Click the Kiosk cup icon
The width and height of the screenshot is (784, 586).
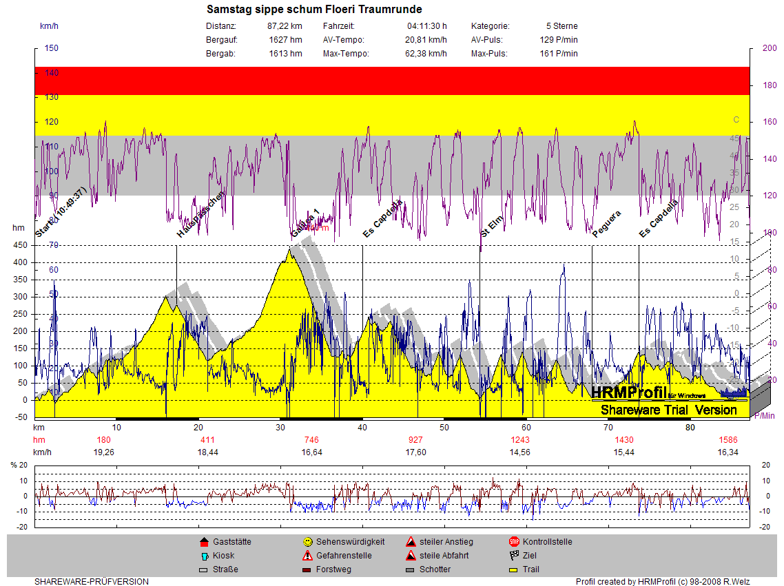[x=203, y=556]
